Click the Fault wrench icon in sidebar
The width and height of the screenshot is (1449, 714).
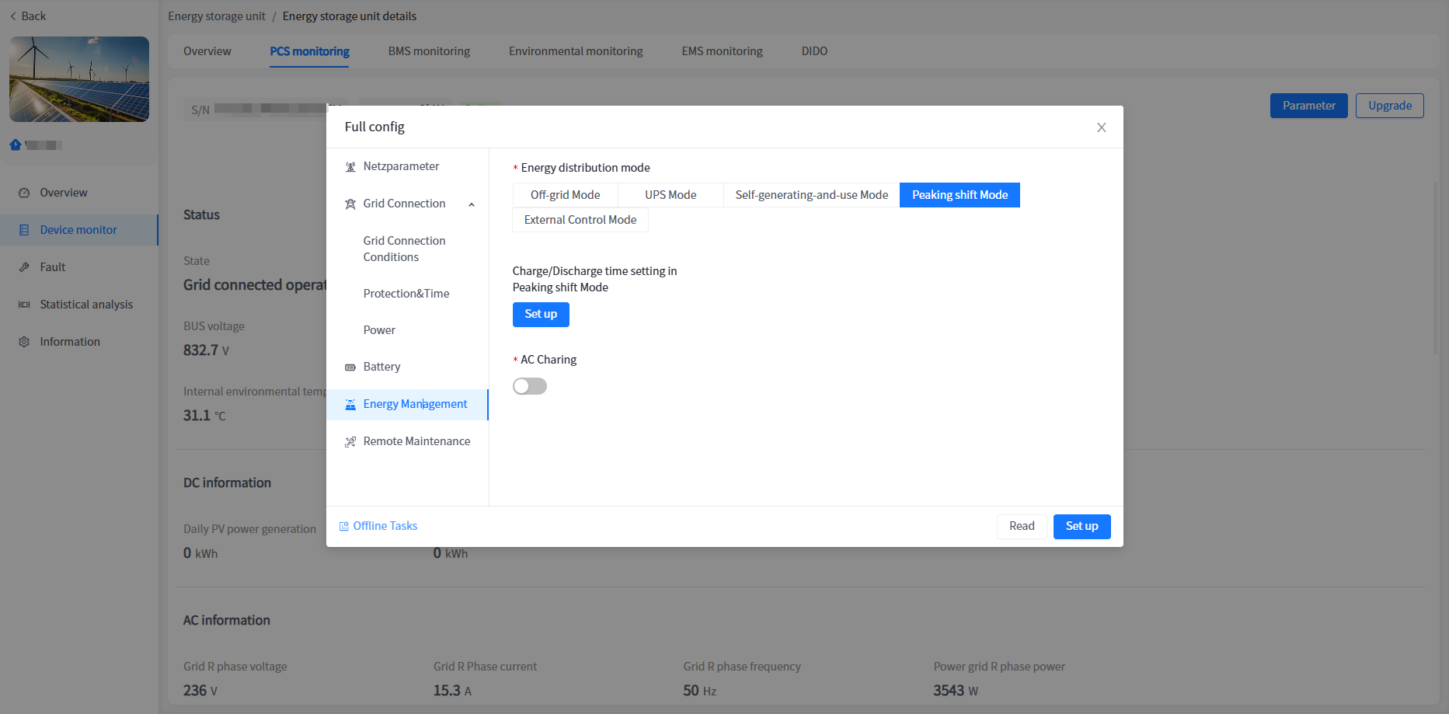coord(24,267)
